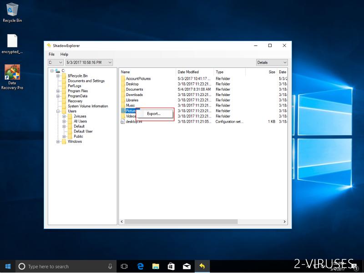Open the shadow copy date dropdown
The height and width of the screenshot is (273, 364).
[x=89, y=62]
